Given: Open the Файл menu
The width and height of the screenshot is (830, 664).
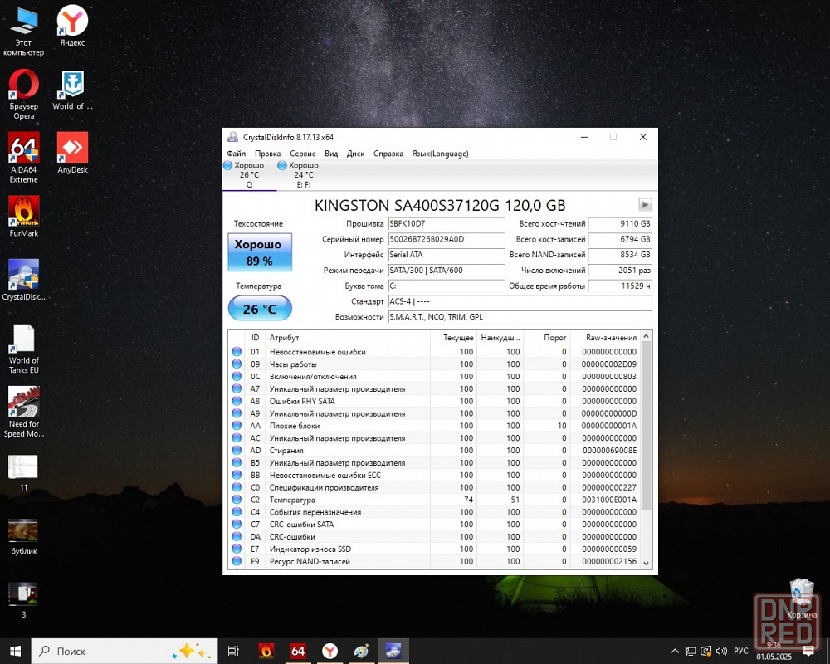Looking at the screenshot, I should (236, 154).
